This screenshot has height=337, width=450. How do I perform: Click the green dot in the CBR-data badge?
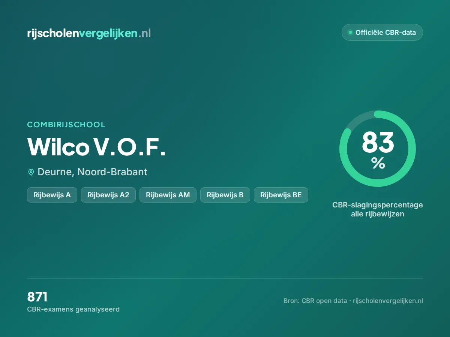coord(350,33)
